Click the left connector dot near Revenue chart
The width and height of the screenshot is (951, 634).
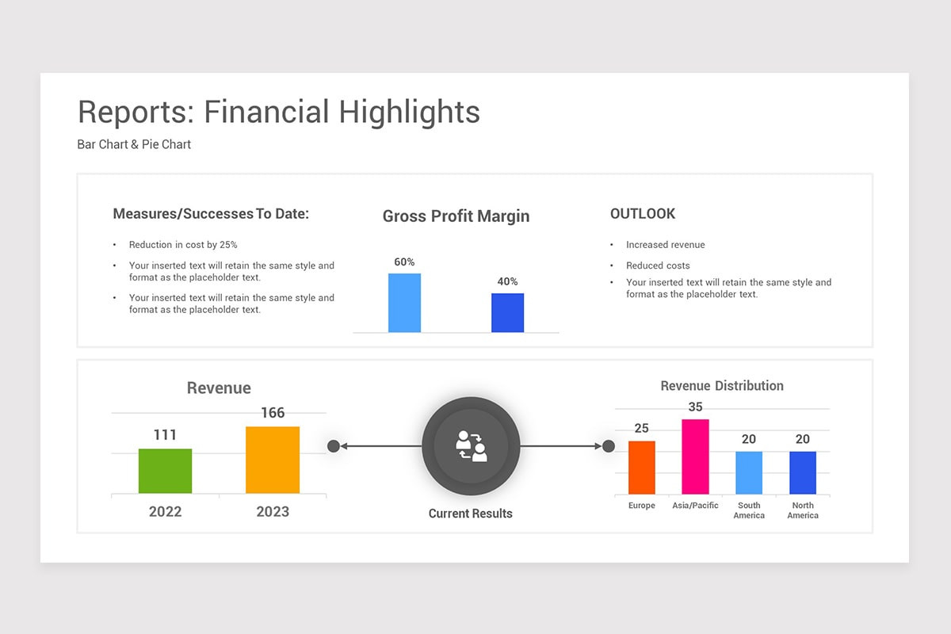(x=334, y=446)
